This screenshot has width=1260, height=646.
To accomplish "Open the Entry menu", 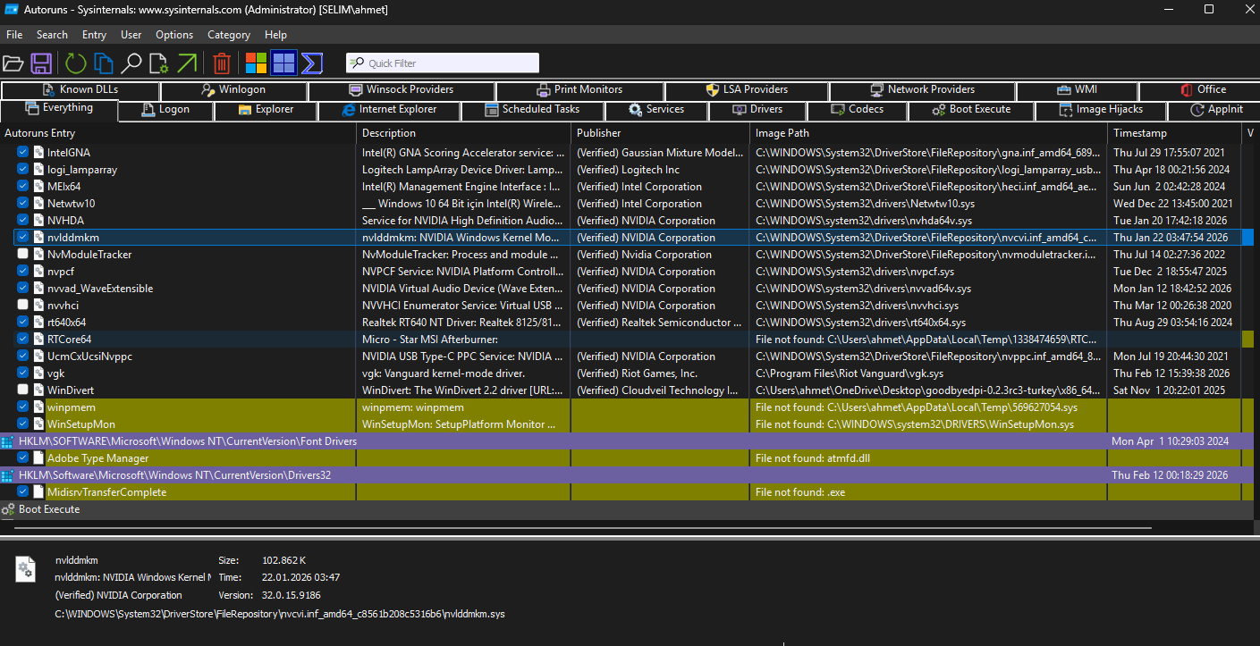I will tap(94, 35).
